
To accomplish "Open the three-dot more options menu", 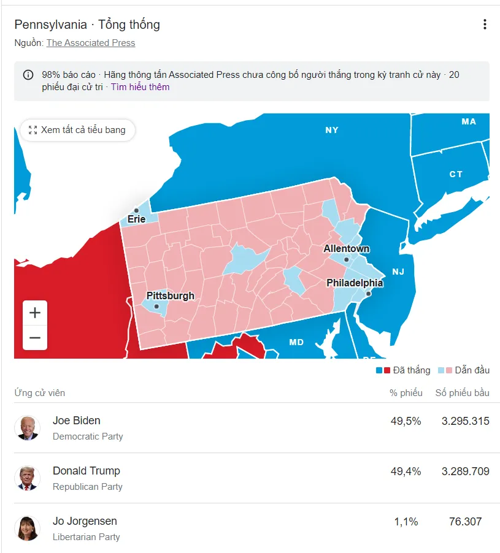I will point(485,25).
